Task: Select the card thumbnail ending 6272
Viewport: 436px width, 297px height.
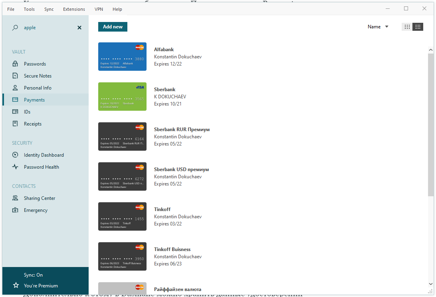Action: [122, 176]
